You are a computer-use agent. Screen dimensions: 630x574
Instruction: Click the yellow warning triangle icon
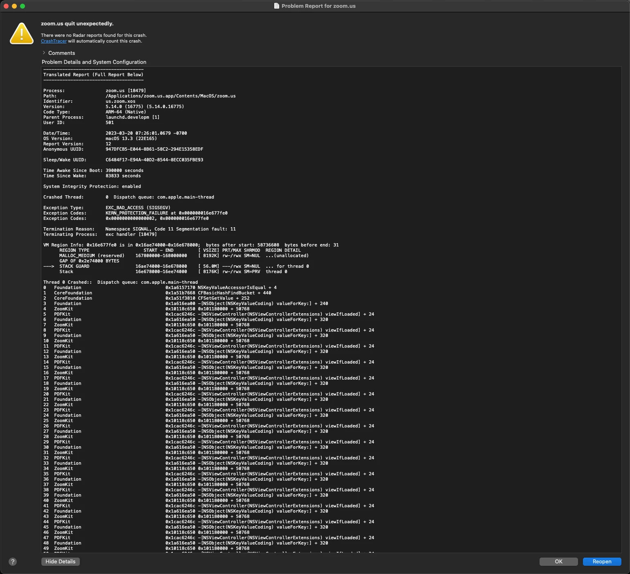pos(22,34)
